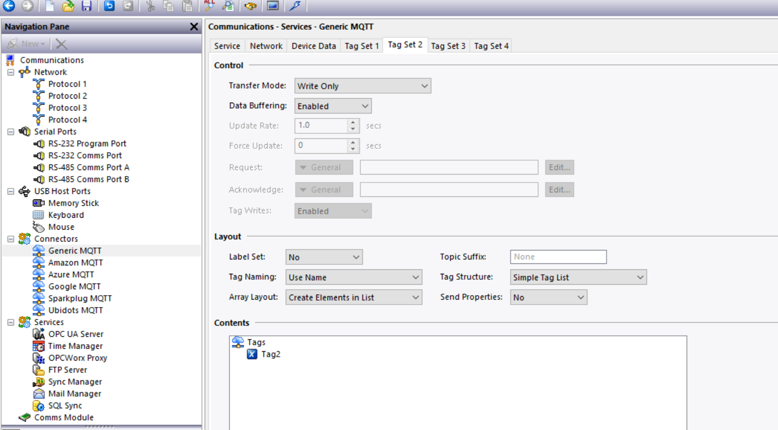Click the paste clipboard icon
This screenshot has height=430, width=778.
187,5
